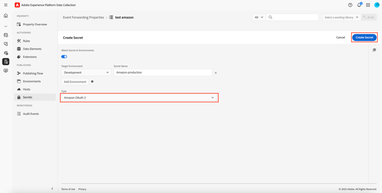Screen dimensions: 382x193
Task: Open the hamburger navigation menu
Action: click(6, 5)
